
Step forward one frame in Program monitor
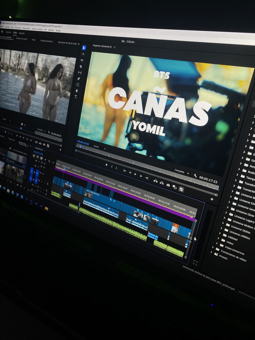pyautogui.click(x=141, y=176)
